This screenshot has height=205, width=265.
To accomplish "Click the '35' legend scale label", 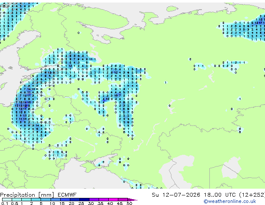I will click(x=100, y=203).
